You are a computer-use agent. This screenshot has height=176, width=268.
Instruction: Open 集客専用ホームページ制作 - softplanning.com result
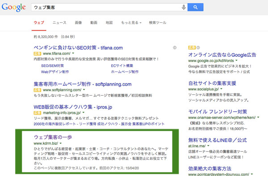pyautogui.click(x=83, y=84)
